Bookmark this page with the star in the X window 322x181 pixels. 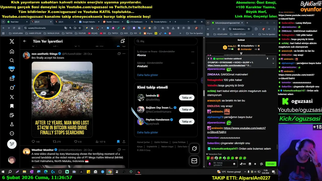(x=80, y=28)
